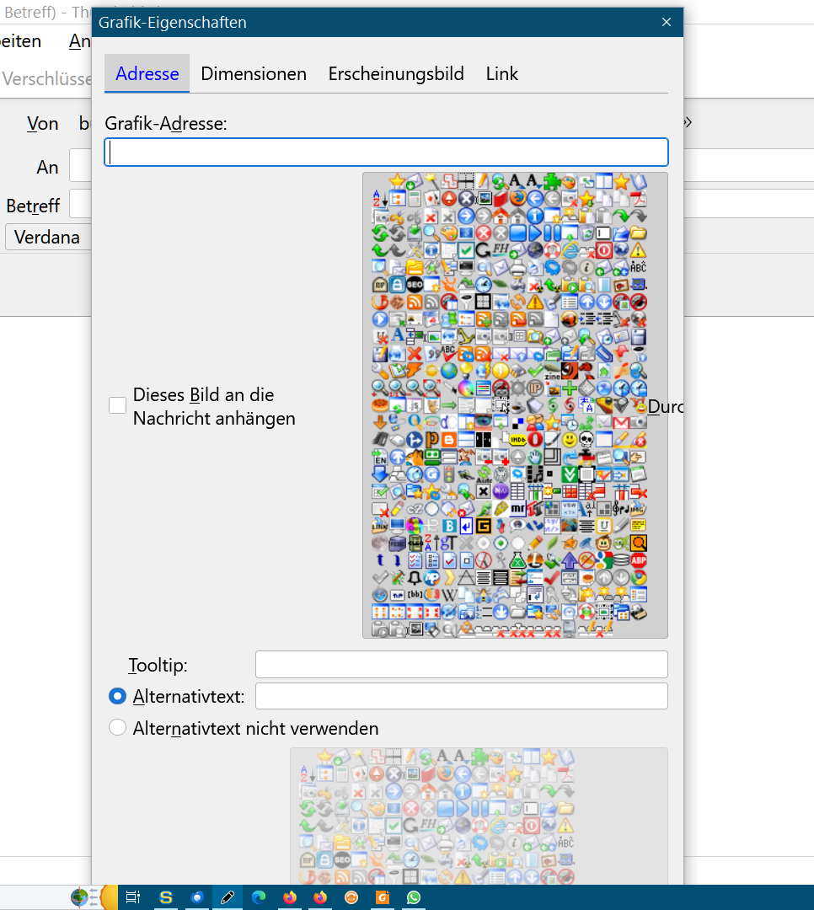Screen dimensions: 814x910
Task: Click the faded lower image preview
Action: pos(479,816)
